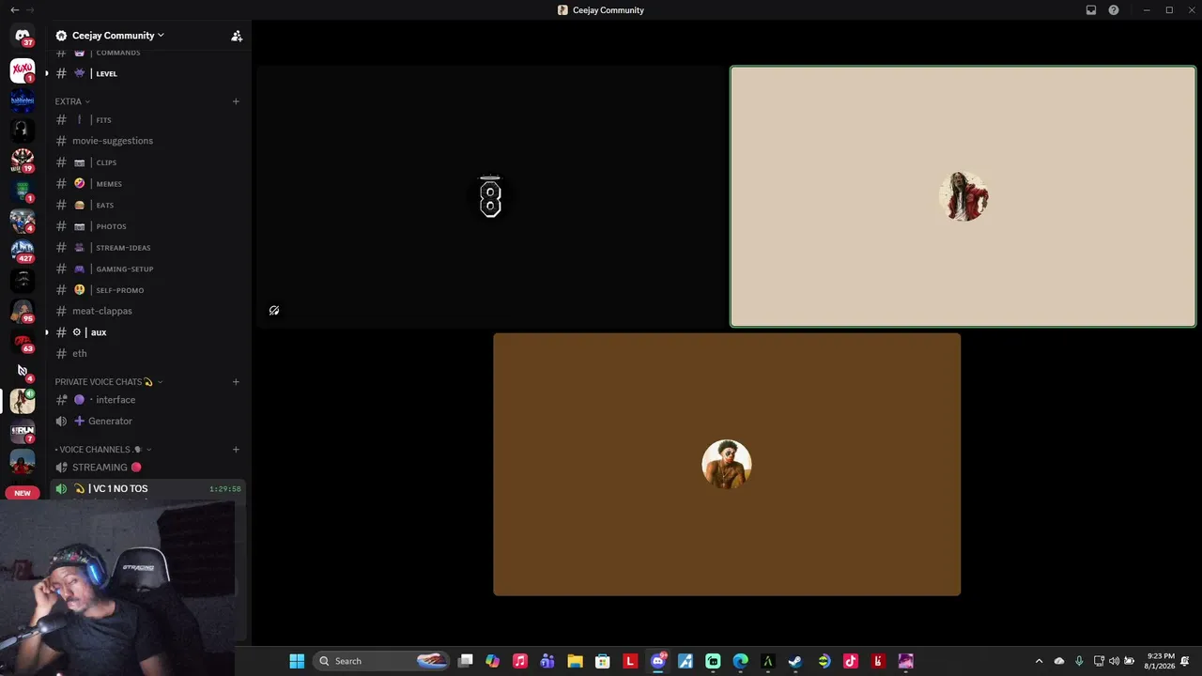Open the Windows Start menu
This screenshot has width=1202, height=676.
[297, 661]
